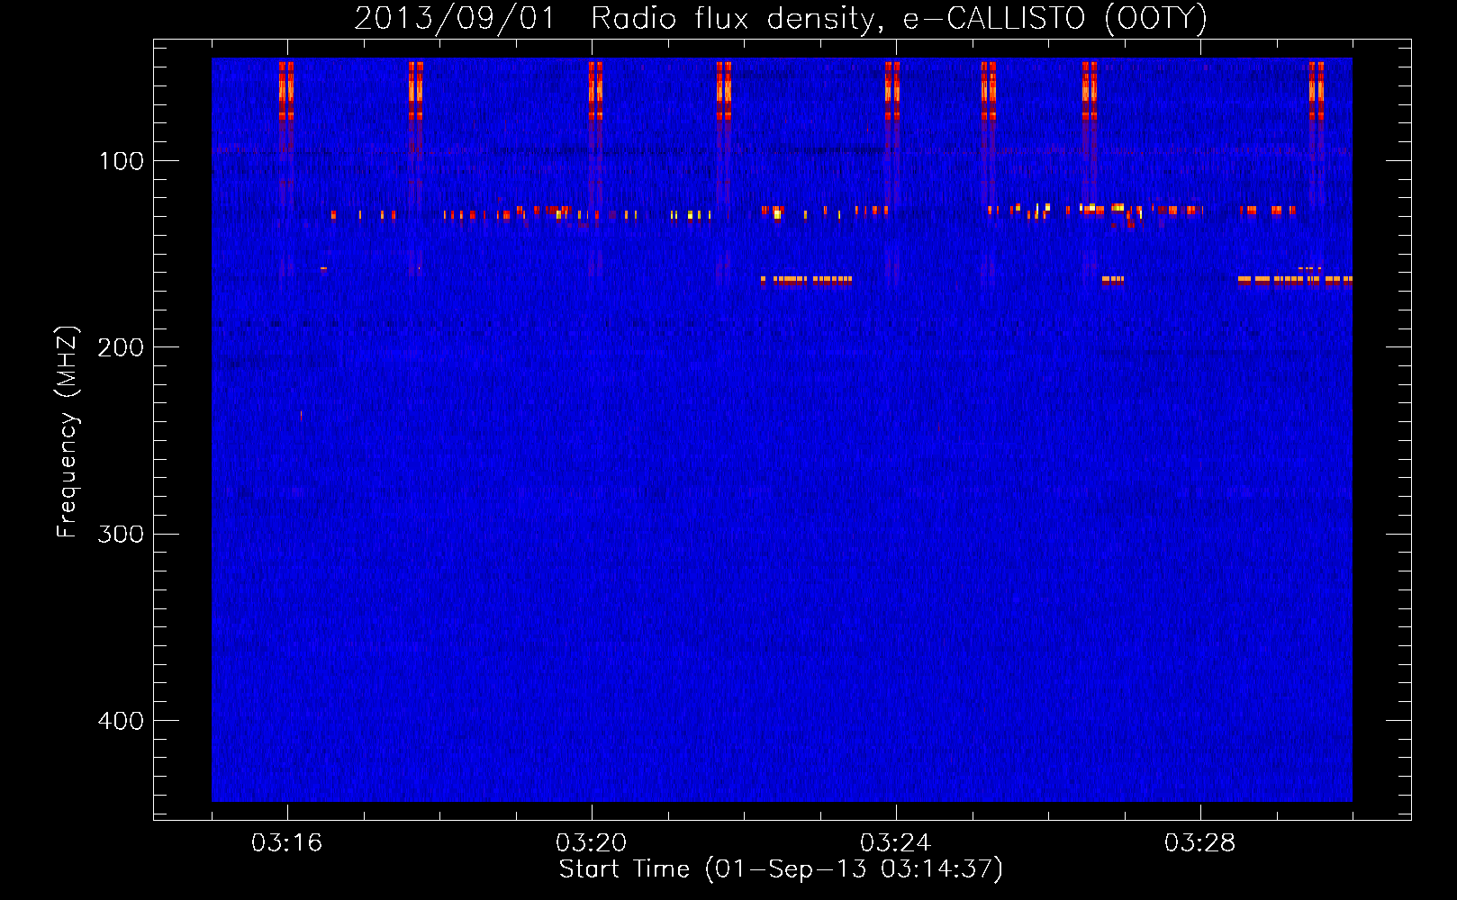Image resolution: width=1457 pixels, height=900 pixels.
Task: Click the '03:24' time tick label
Action: point(895,843)
